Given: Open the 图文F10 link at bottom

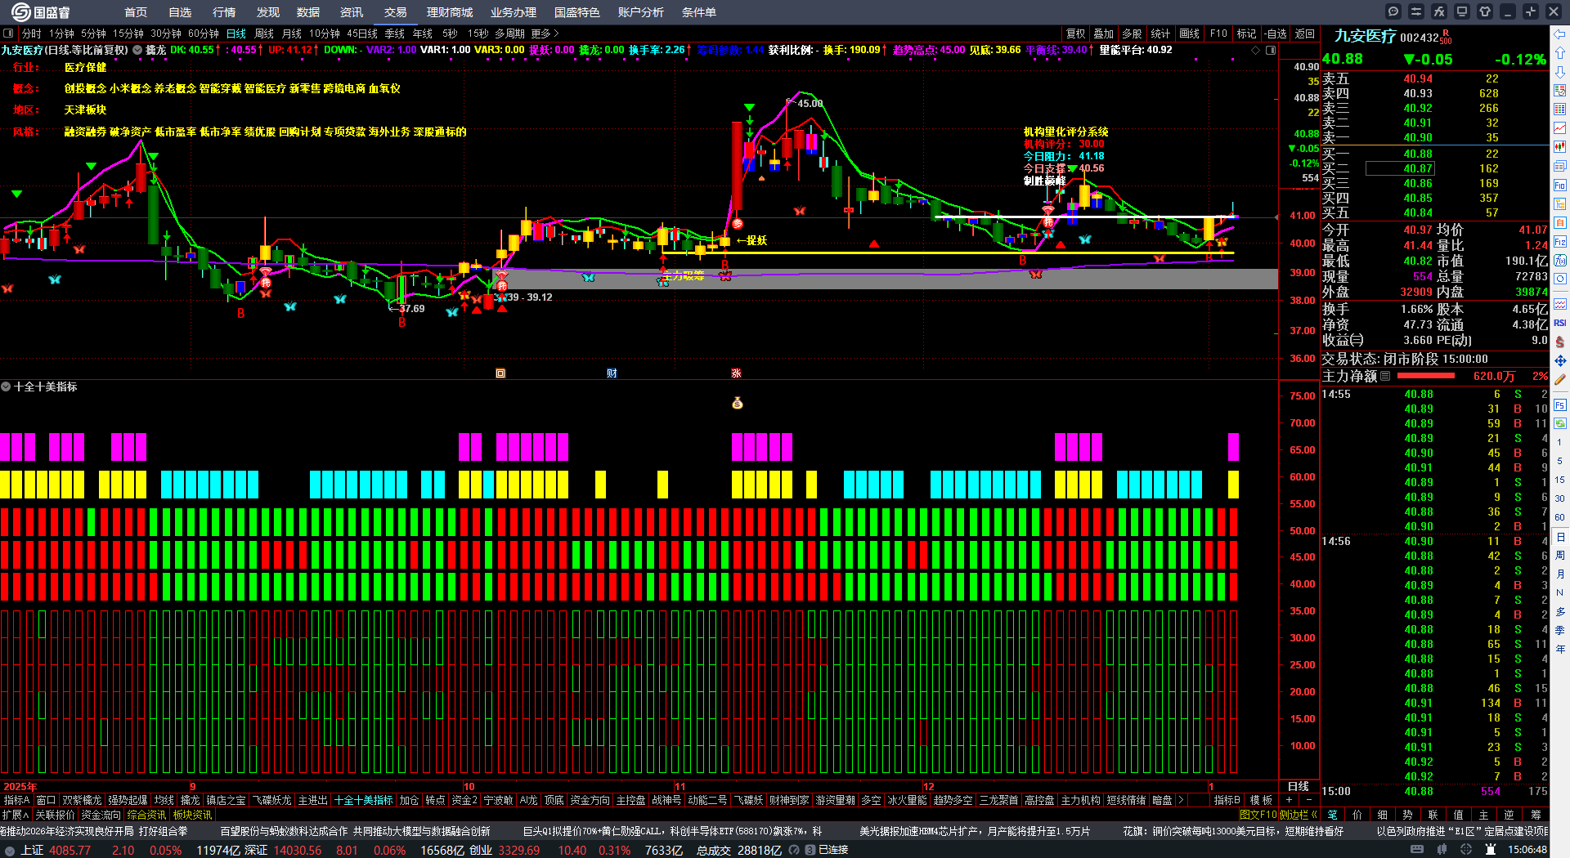Looking at the screenshot, I should 1257,815.
